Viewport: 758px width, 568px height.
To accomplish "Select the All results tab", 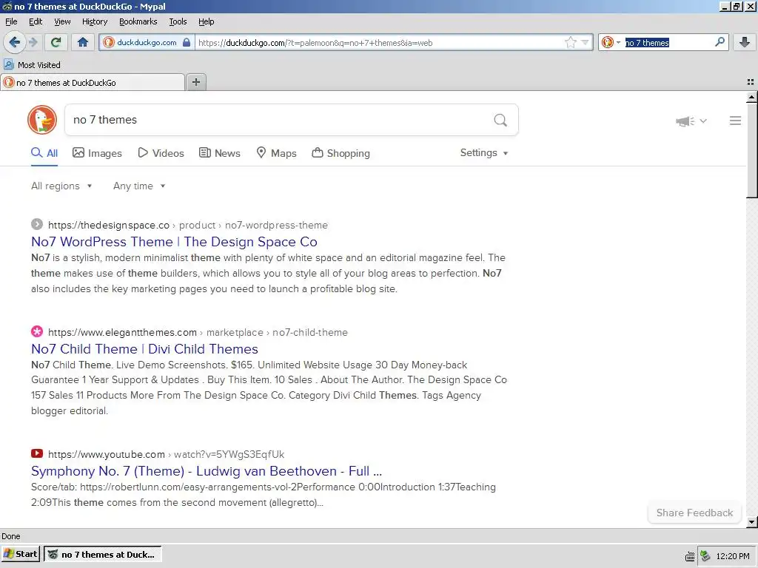I will [x=44, y=153].
